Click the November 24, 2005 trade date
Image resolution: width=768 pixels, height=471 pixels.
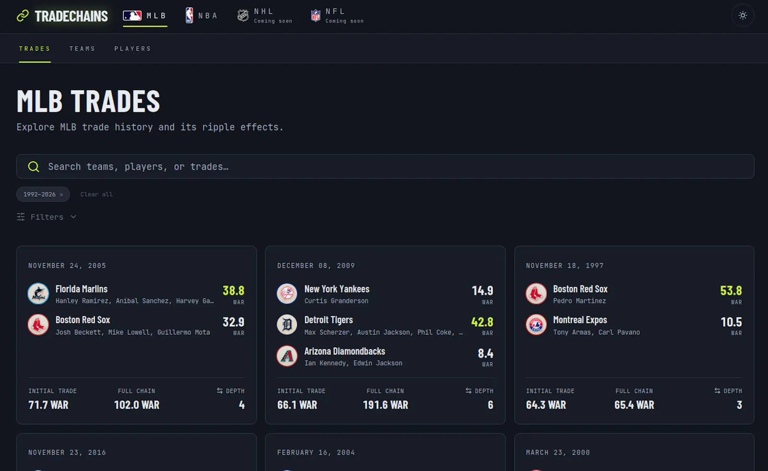coord(67,266)
